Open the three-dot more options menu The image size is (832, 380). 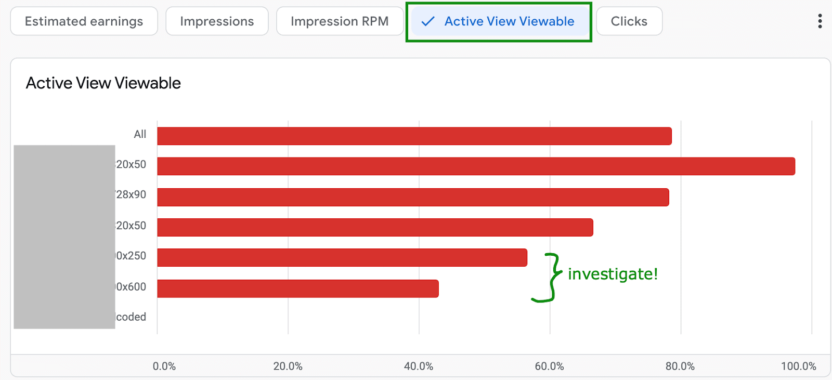820,21
